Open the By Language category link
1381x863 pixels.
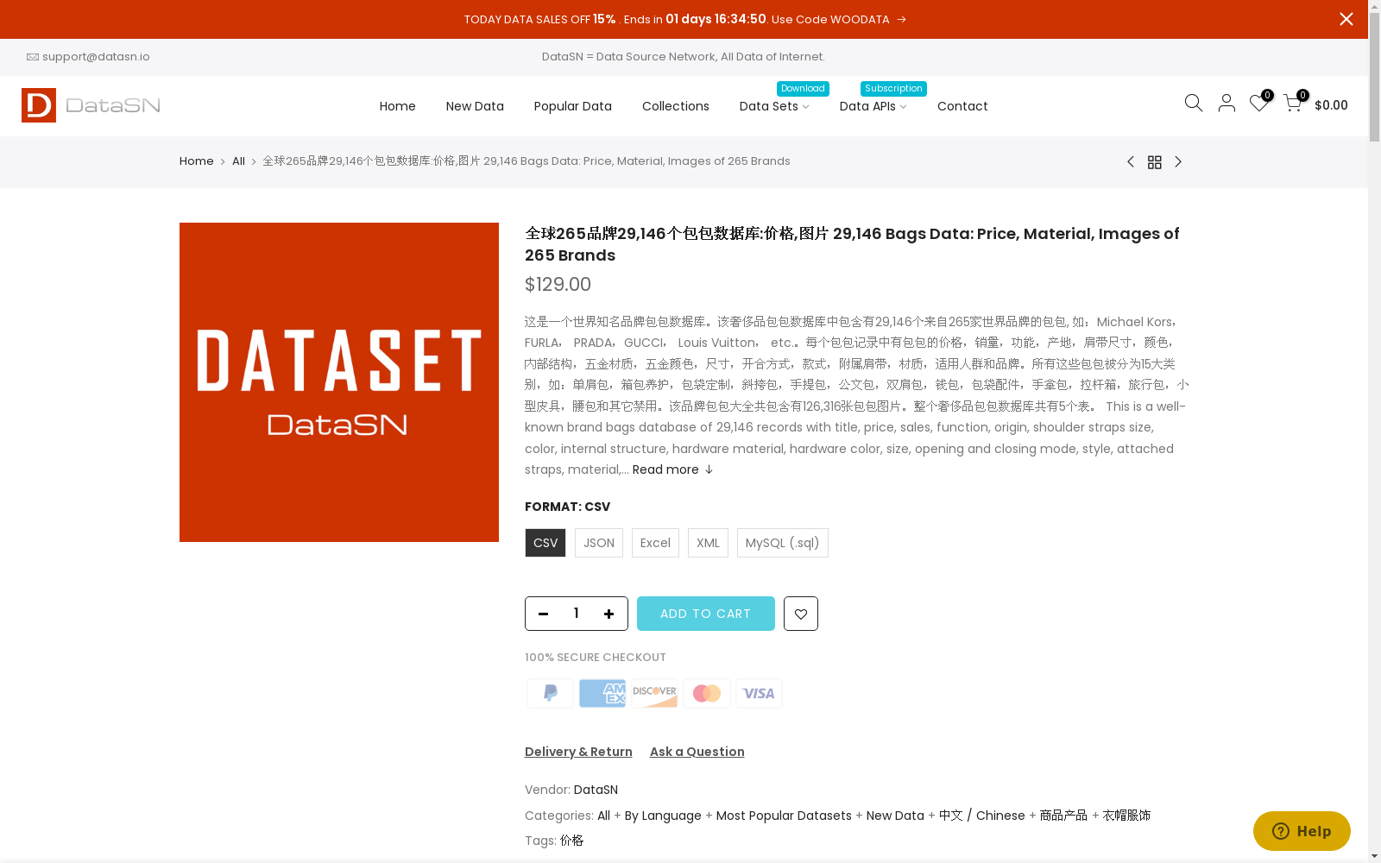663,816
